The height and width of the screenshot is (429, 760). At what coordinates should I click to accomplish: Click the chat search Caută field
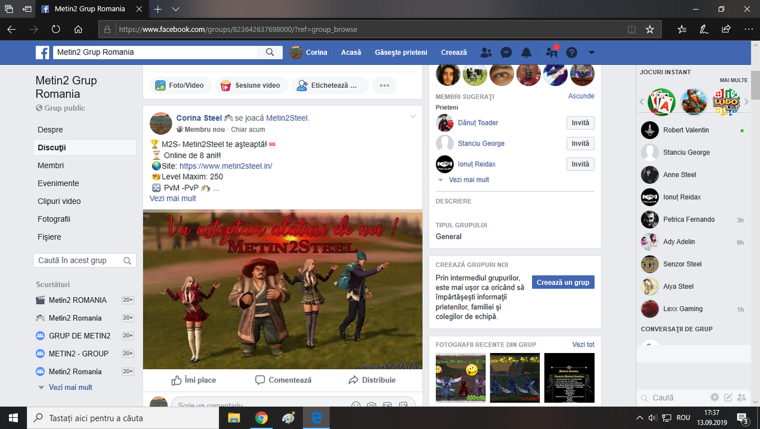point(672,398)
